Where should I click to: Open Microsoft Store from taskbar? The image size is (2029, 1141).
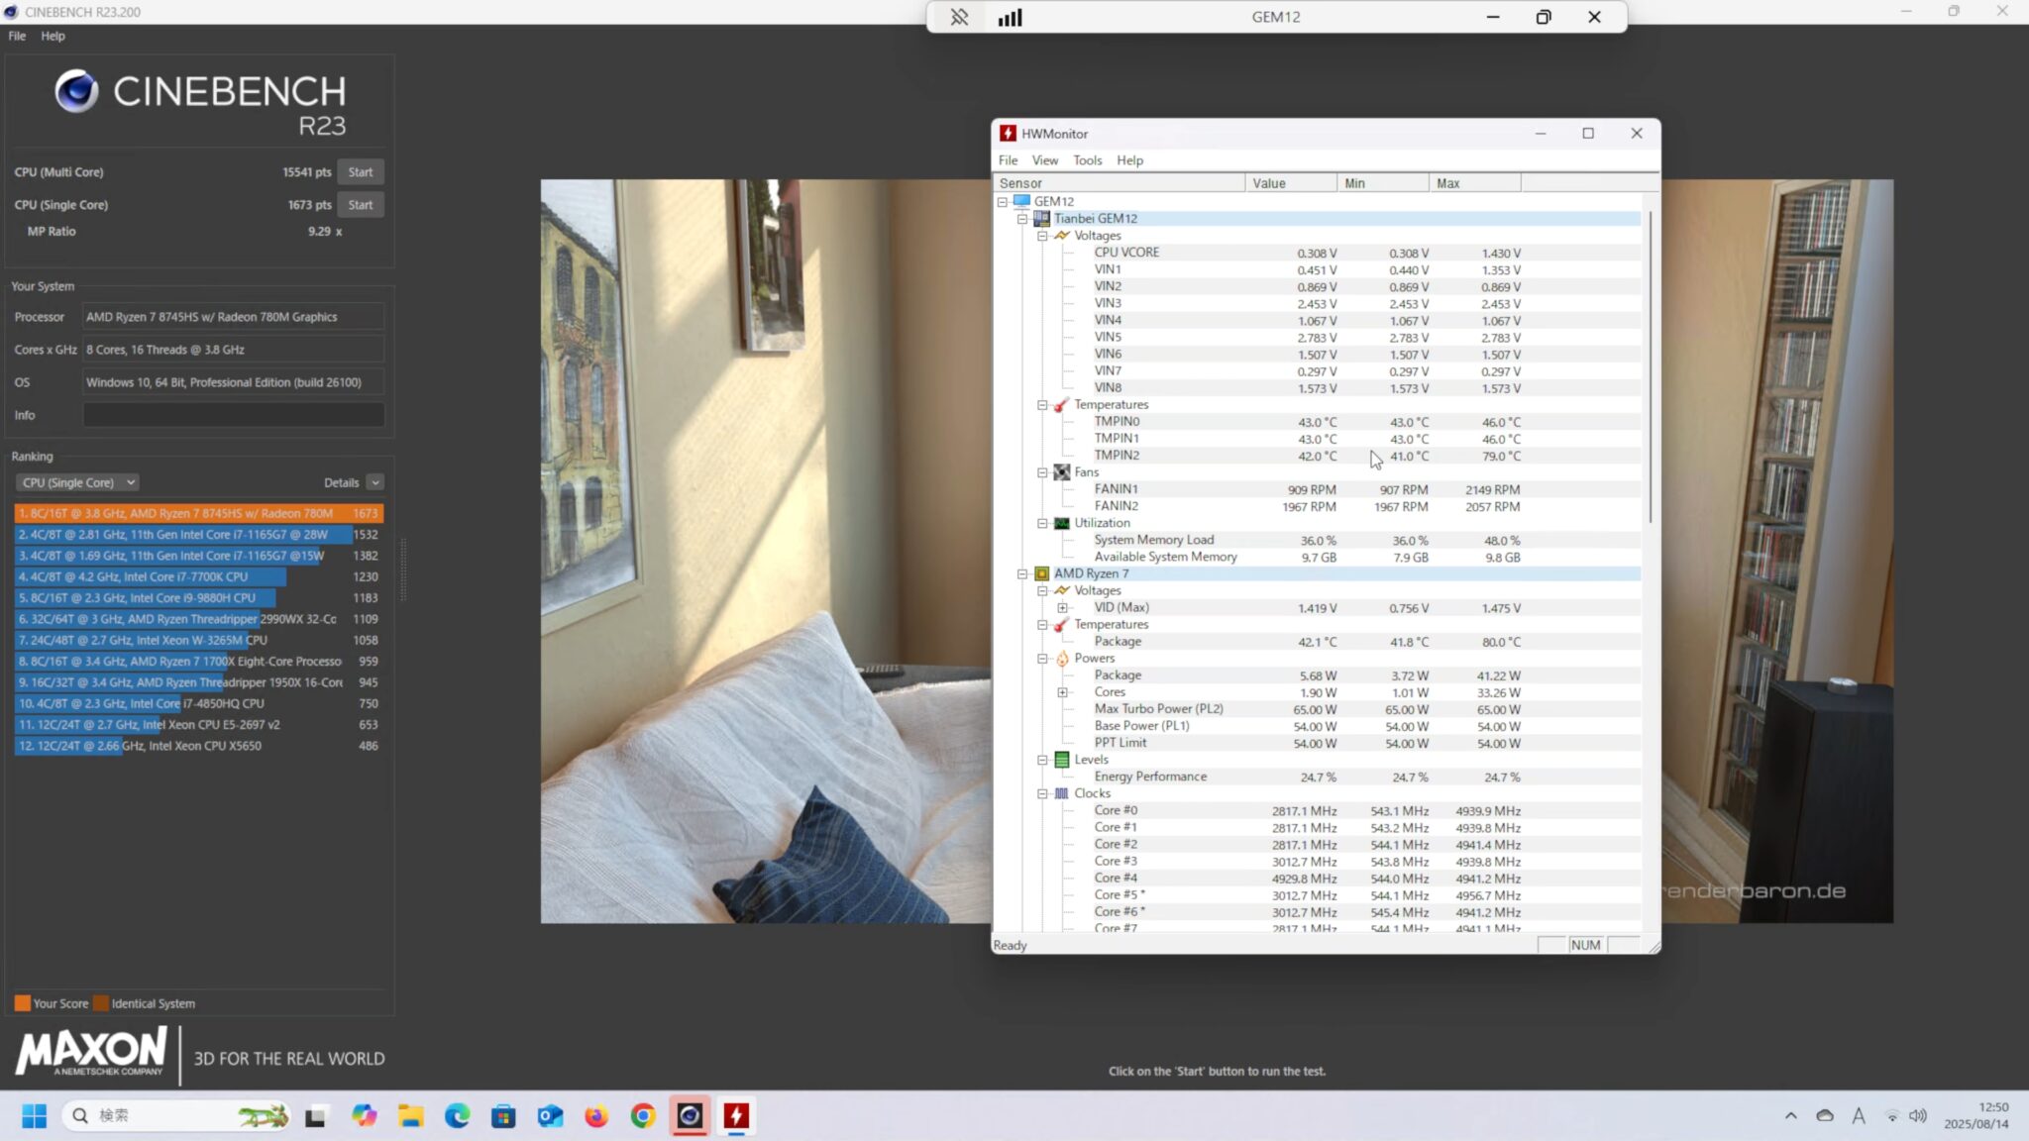503,1116
